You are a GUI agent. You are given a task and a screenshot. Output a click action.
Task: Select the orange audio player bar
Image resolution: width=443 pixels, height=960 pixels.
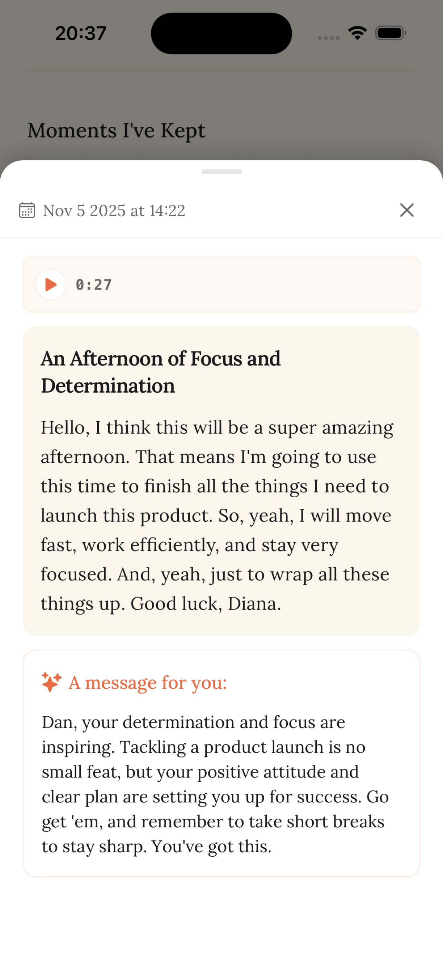click(221, 284)
